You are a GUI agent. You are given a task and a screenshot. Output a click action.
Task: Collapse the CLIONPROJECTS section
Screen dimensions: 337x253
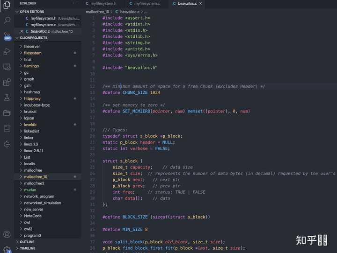coord(48,38)
